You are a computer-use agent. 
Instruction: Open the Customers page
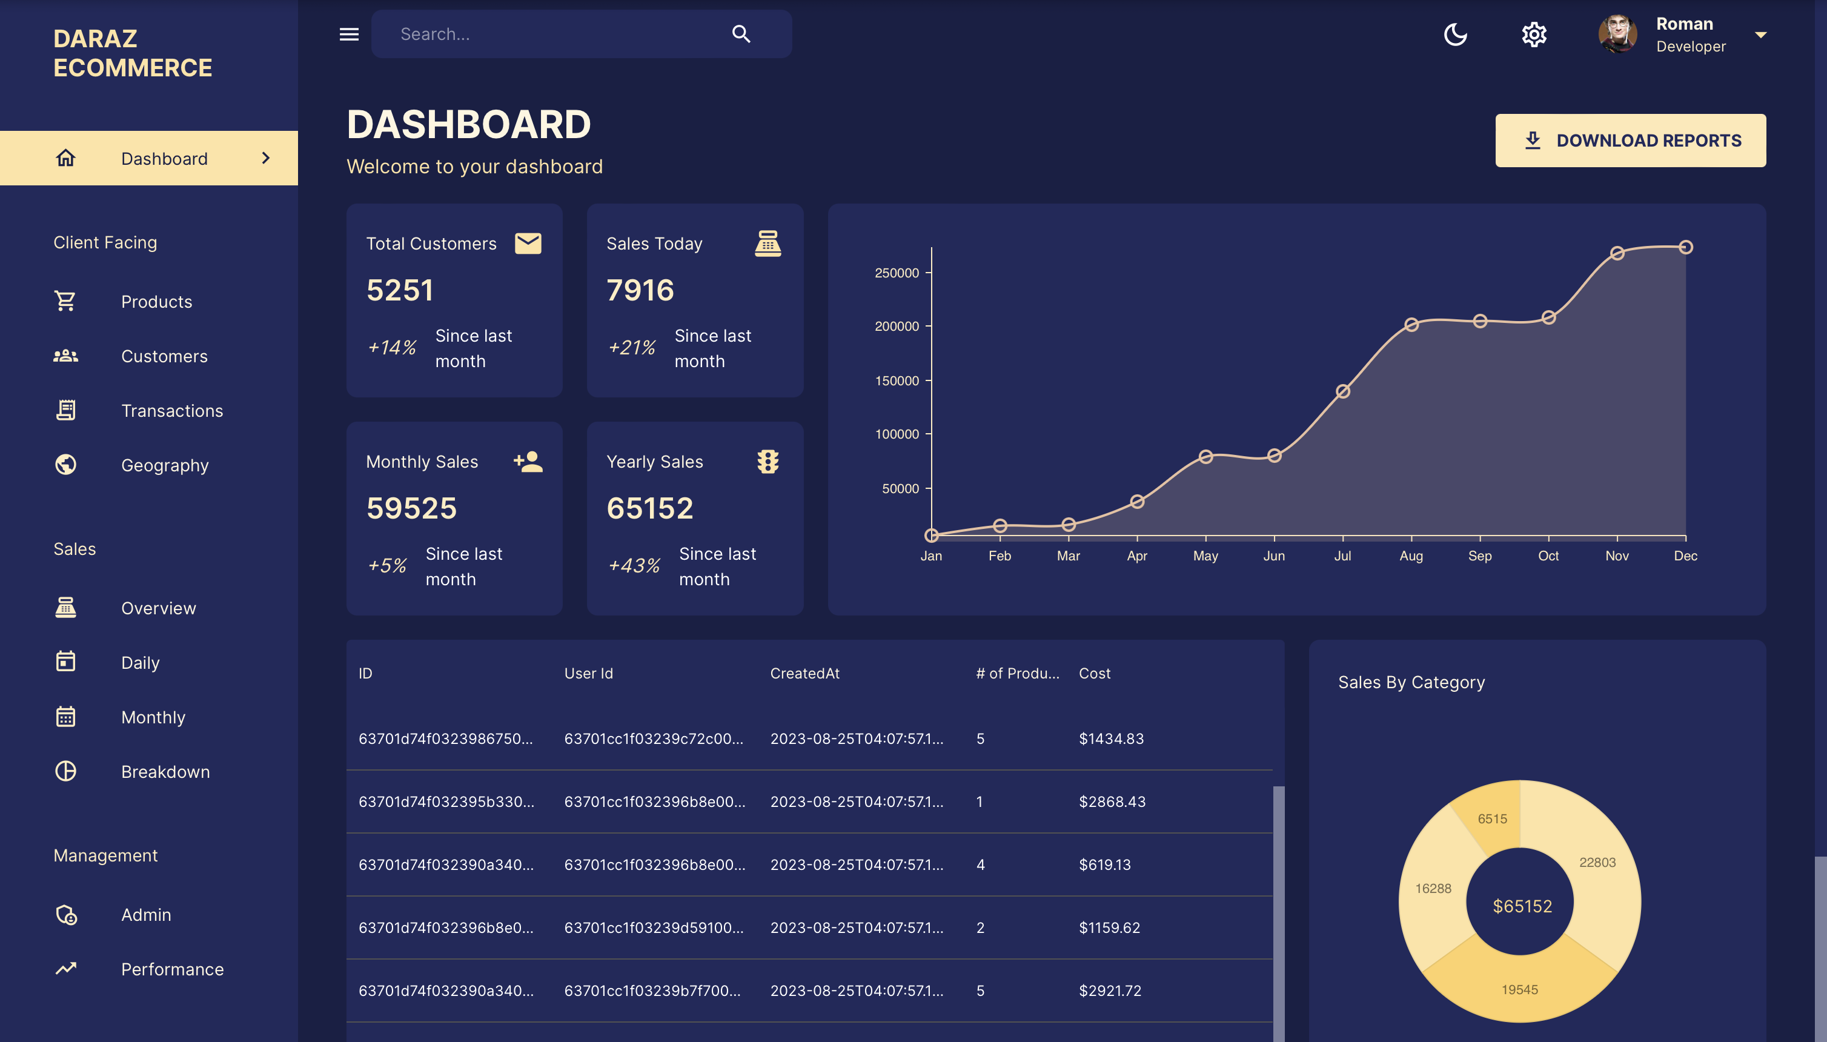point(149,356)
